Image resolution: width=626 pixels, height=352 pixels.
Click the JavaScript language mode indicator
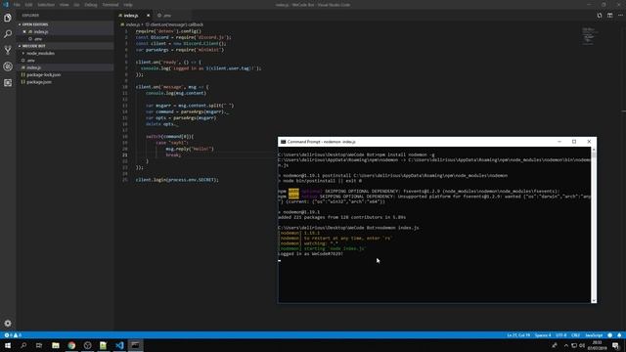[594, 335]
